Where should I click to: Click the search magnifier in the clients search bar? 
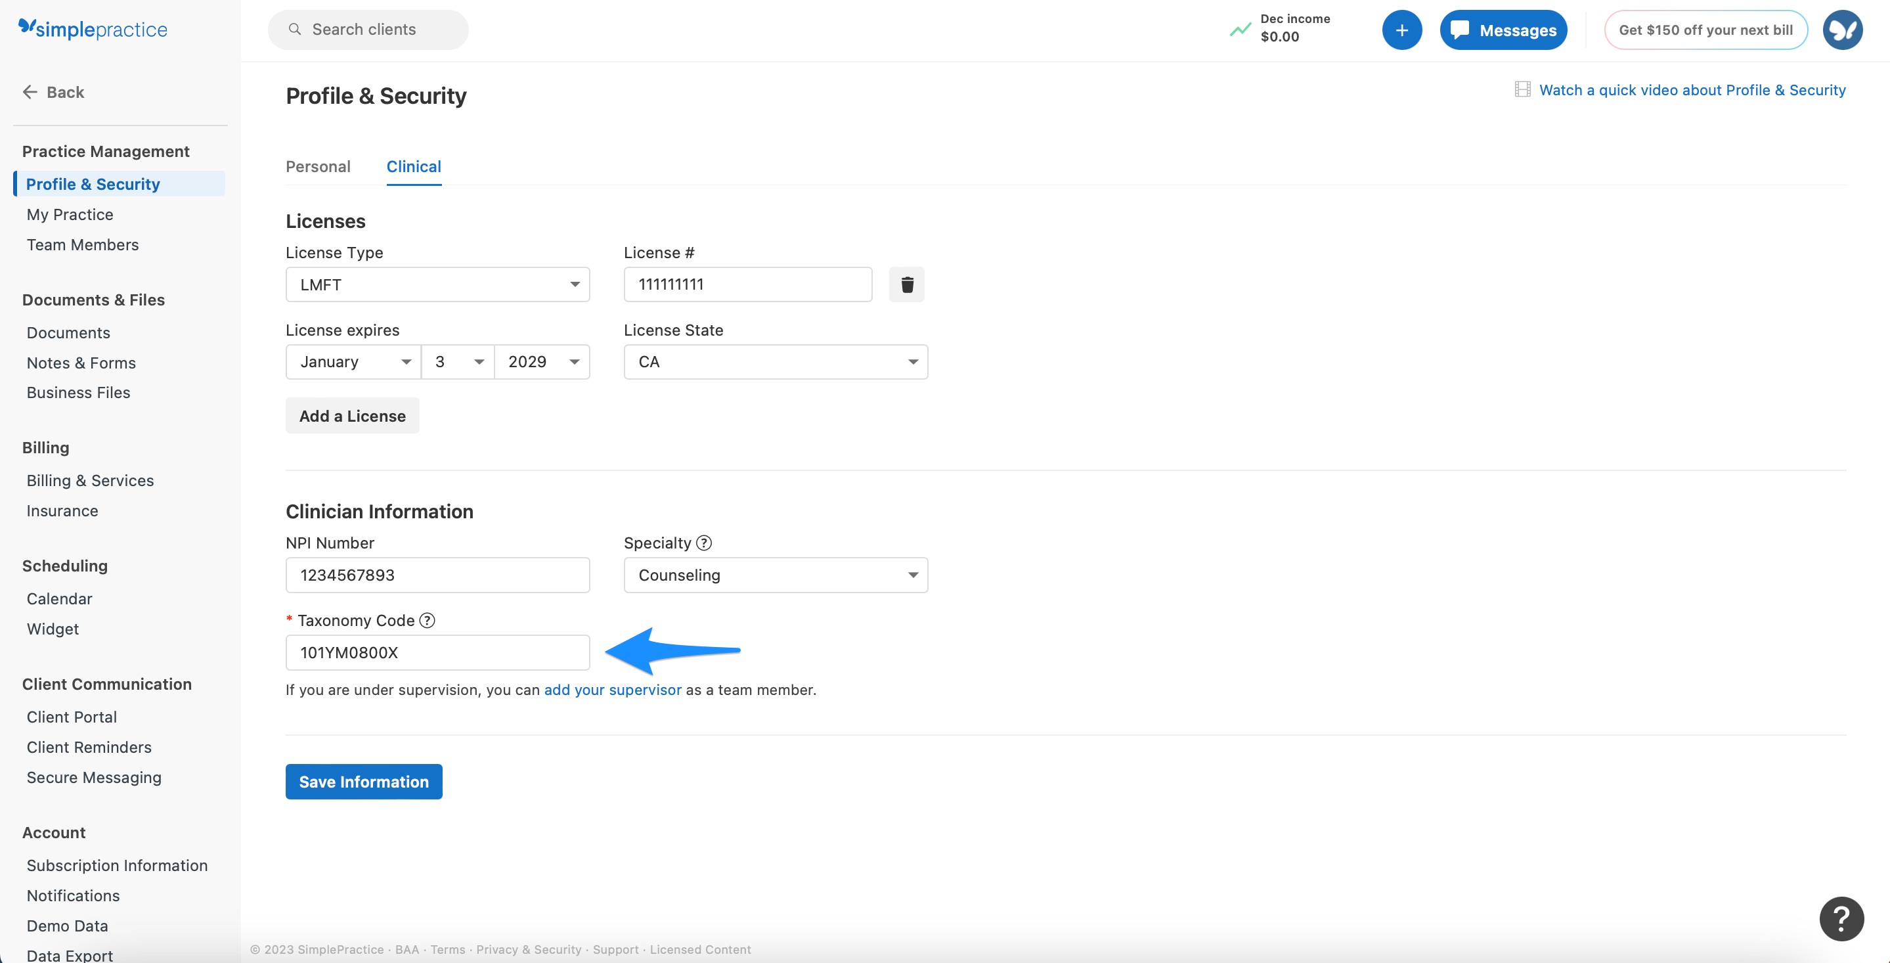tap(295, 29)
